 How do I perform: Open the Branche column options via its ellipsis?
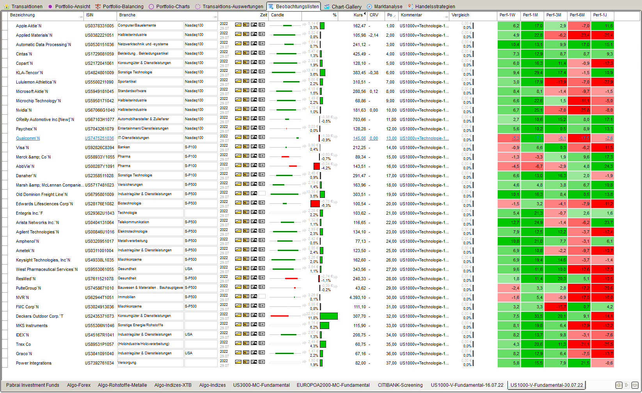coord(215,17)
